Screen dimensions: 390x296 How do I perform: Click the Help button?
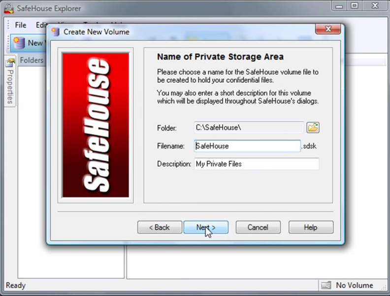pyautogui.click(x=311, y=227)
